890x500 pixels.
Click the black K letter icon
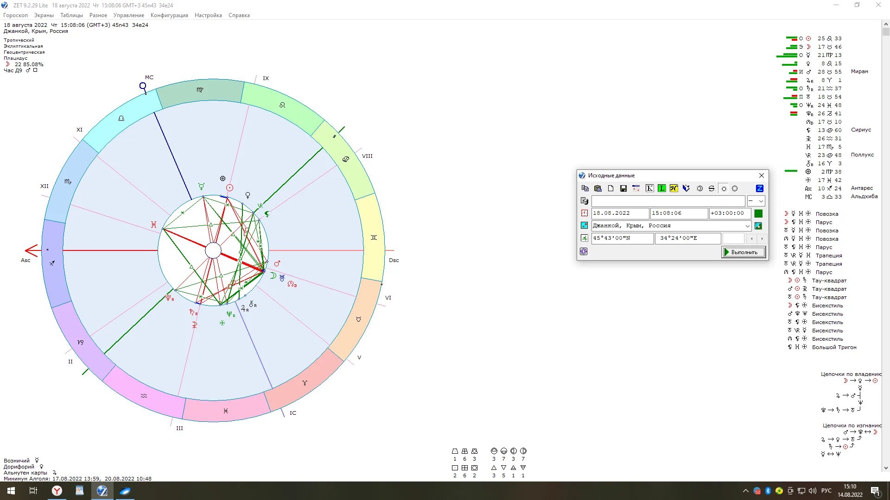coord(649,188)
